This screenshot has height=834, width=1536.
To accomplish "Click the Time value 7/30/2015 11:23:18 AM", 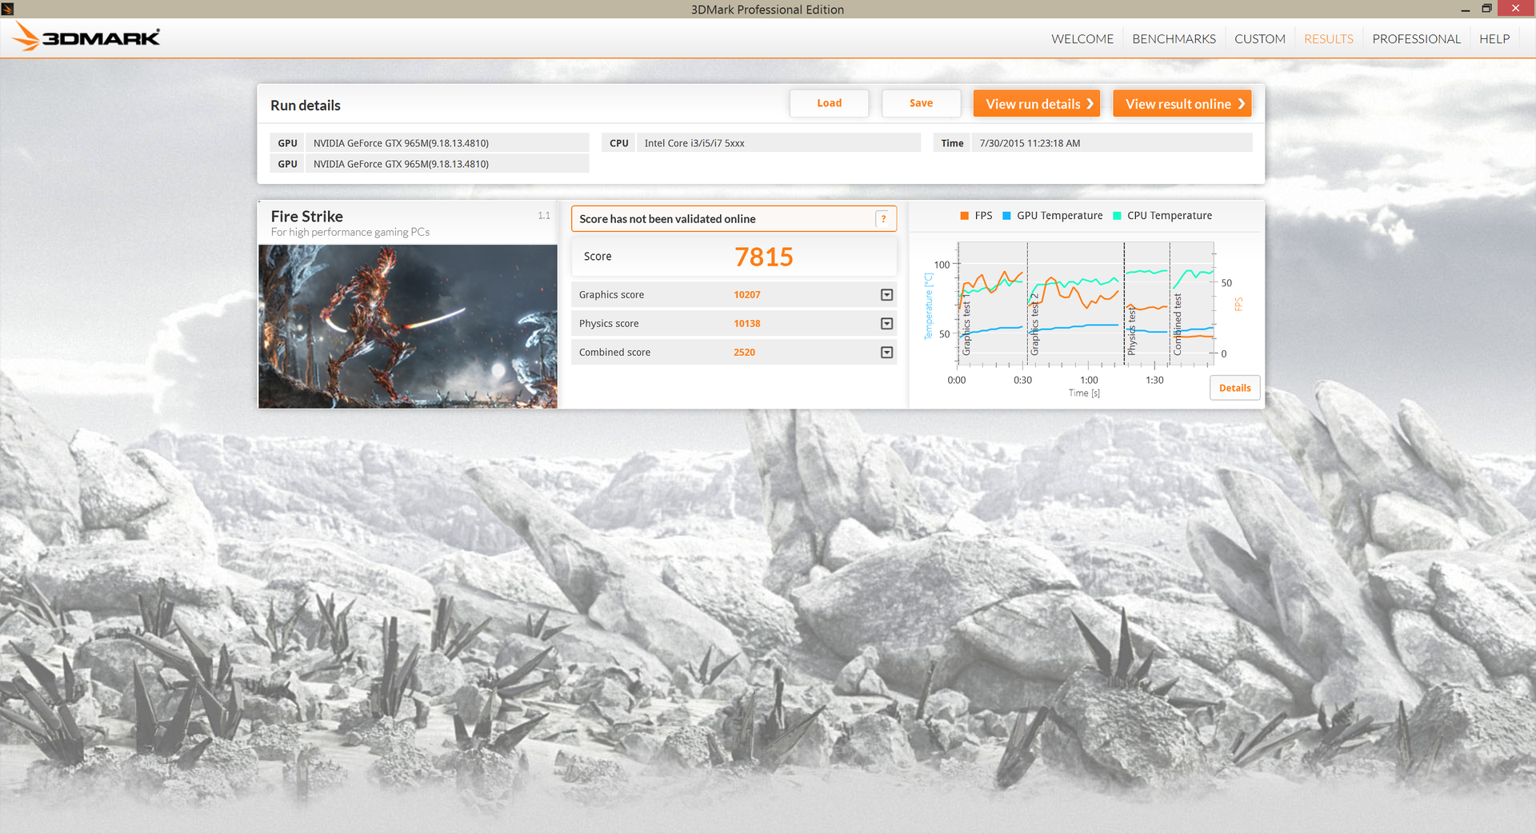I will [x=1030, y=143].
